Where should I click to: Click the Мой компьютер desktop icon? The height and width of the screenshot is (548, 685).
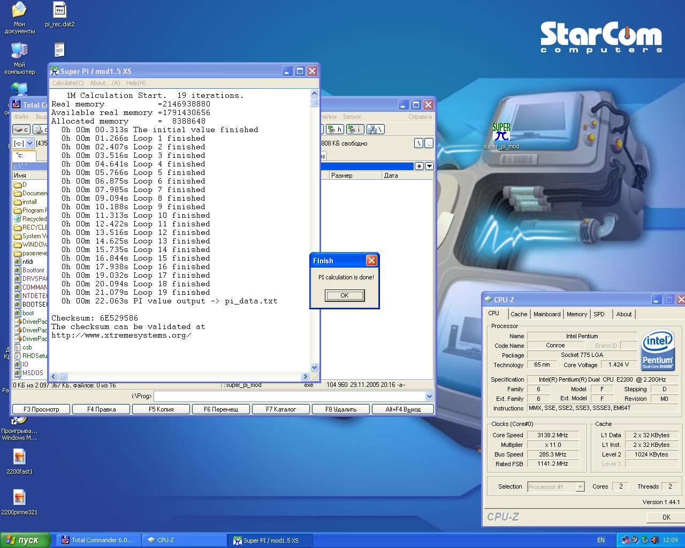coord(19,58)
